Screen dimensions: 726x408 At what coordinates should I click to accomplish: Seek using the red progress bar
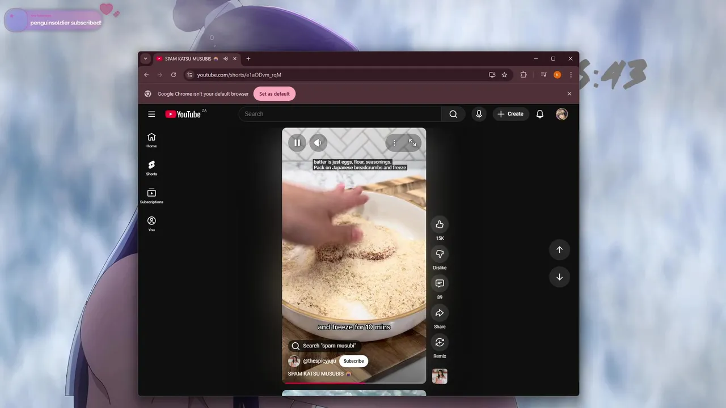(x=354, y=383)
